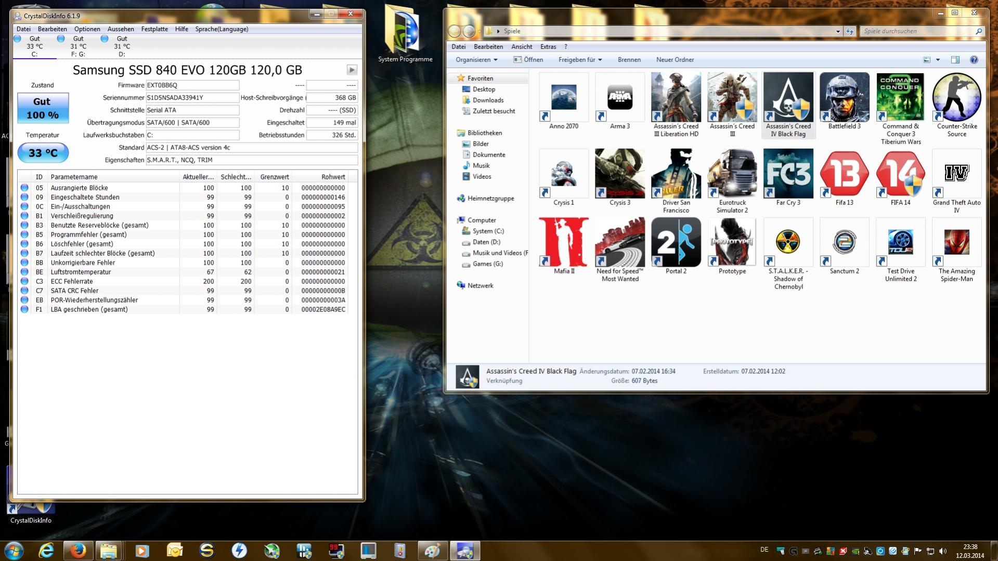Open the Sprache(Language) menu
This screenshot has height=561, width=998.
click(x=222, y=29)
